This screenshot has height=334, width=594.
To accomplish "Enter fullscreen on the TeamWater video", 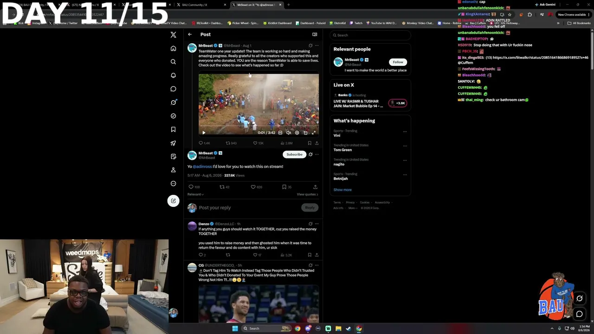I will pos(314,133).
